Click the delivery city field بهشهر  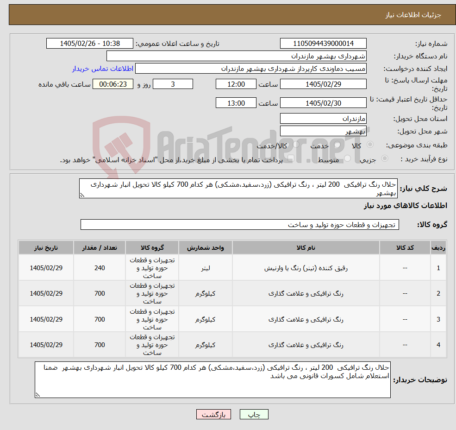[323, 131]
